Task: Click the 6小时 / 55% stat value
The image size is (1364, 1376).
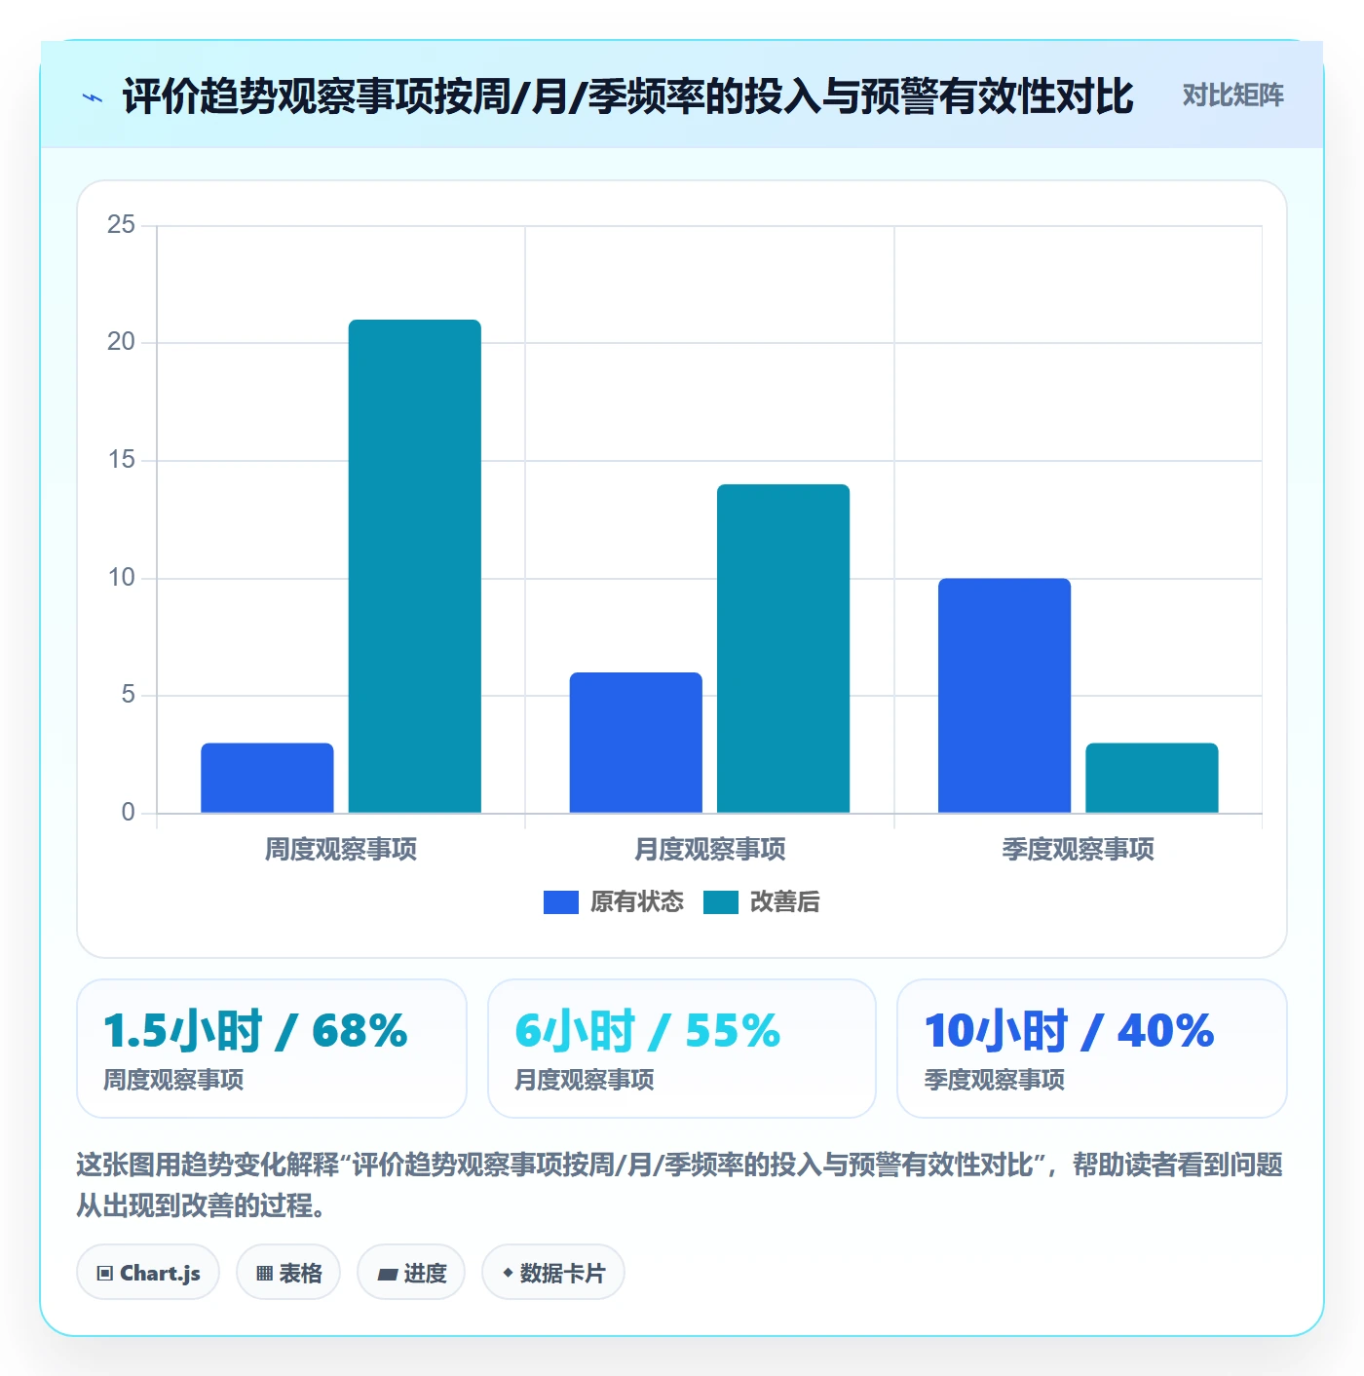Action: point(648,1031)
